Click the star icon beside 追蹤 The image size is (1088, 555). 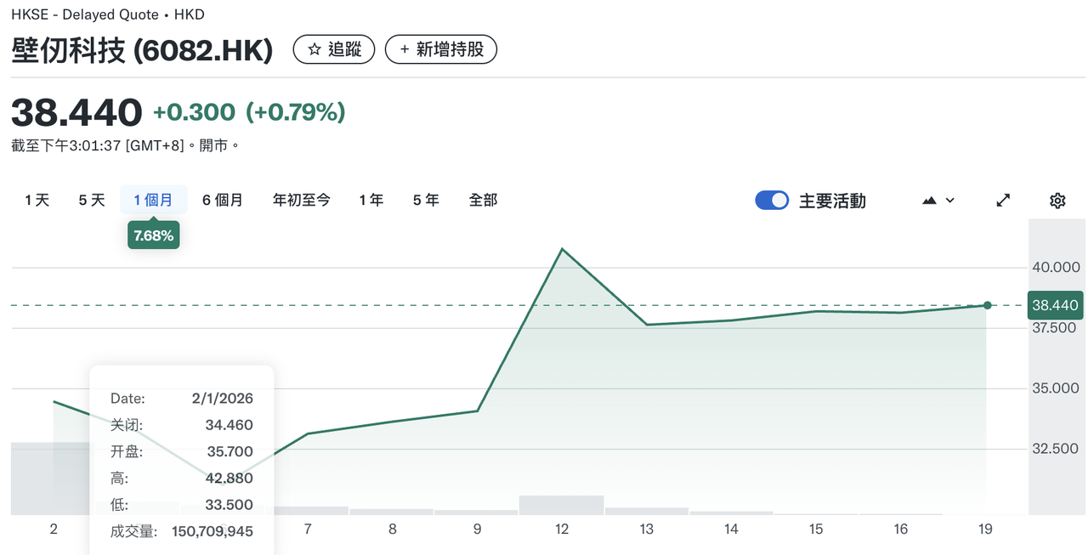point(313,48)
